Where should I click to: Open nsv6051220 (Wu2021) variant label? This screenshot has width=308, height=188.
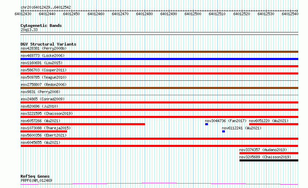coord(269,121)
